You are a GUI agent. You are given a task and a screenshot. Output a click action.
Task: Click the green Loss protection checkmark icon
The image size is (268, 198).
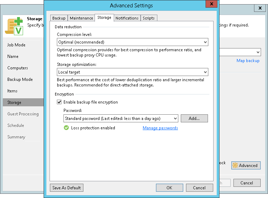[x=66, y=128]
